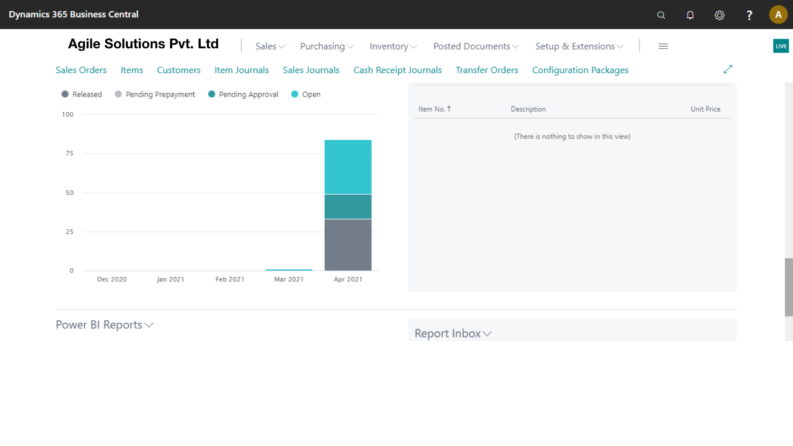Click the 100 value on the chart axis
The image size is (793, 446).
[68, 115]
